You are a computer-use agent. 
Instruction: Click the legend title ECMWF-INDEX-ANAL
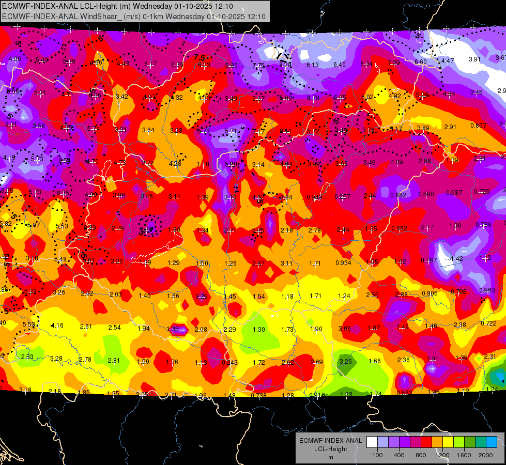click(x=330, y=441)
